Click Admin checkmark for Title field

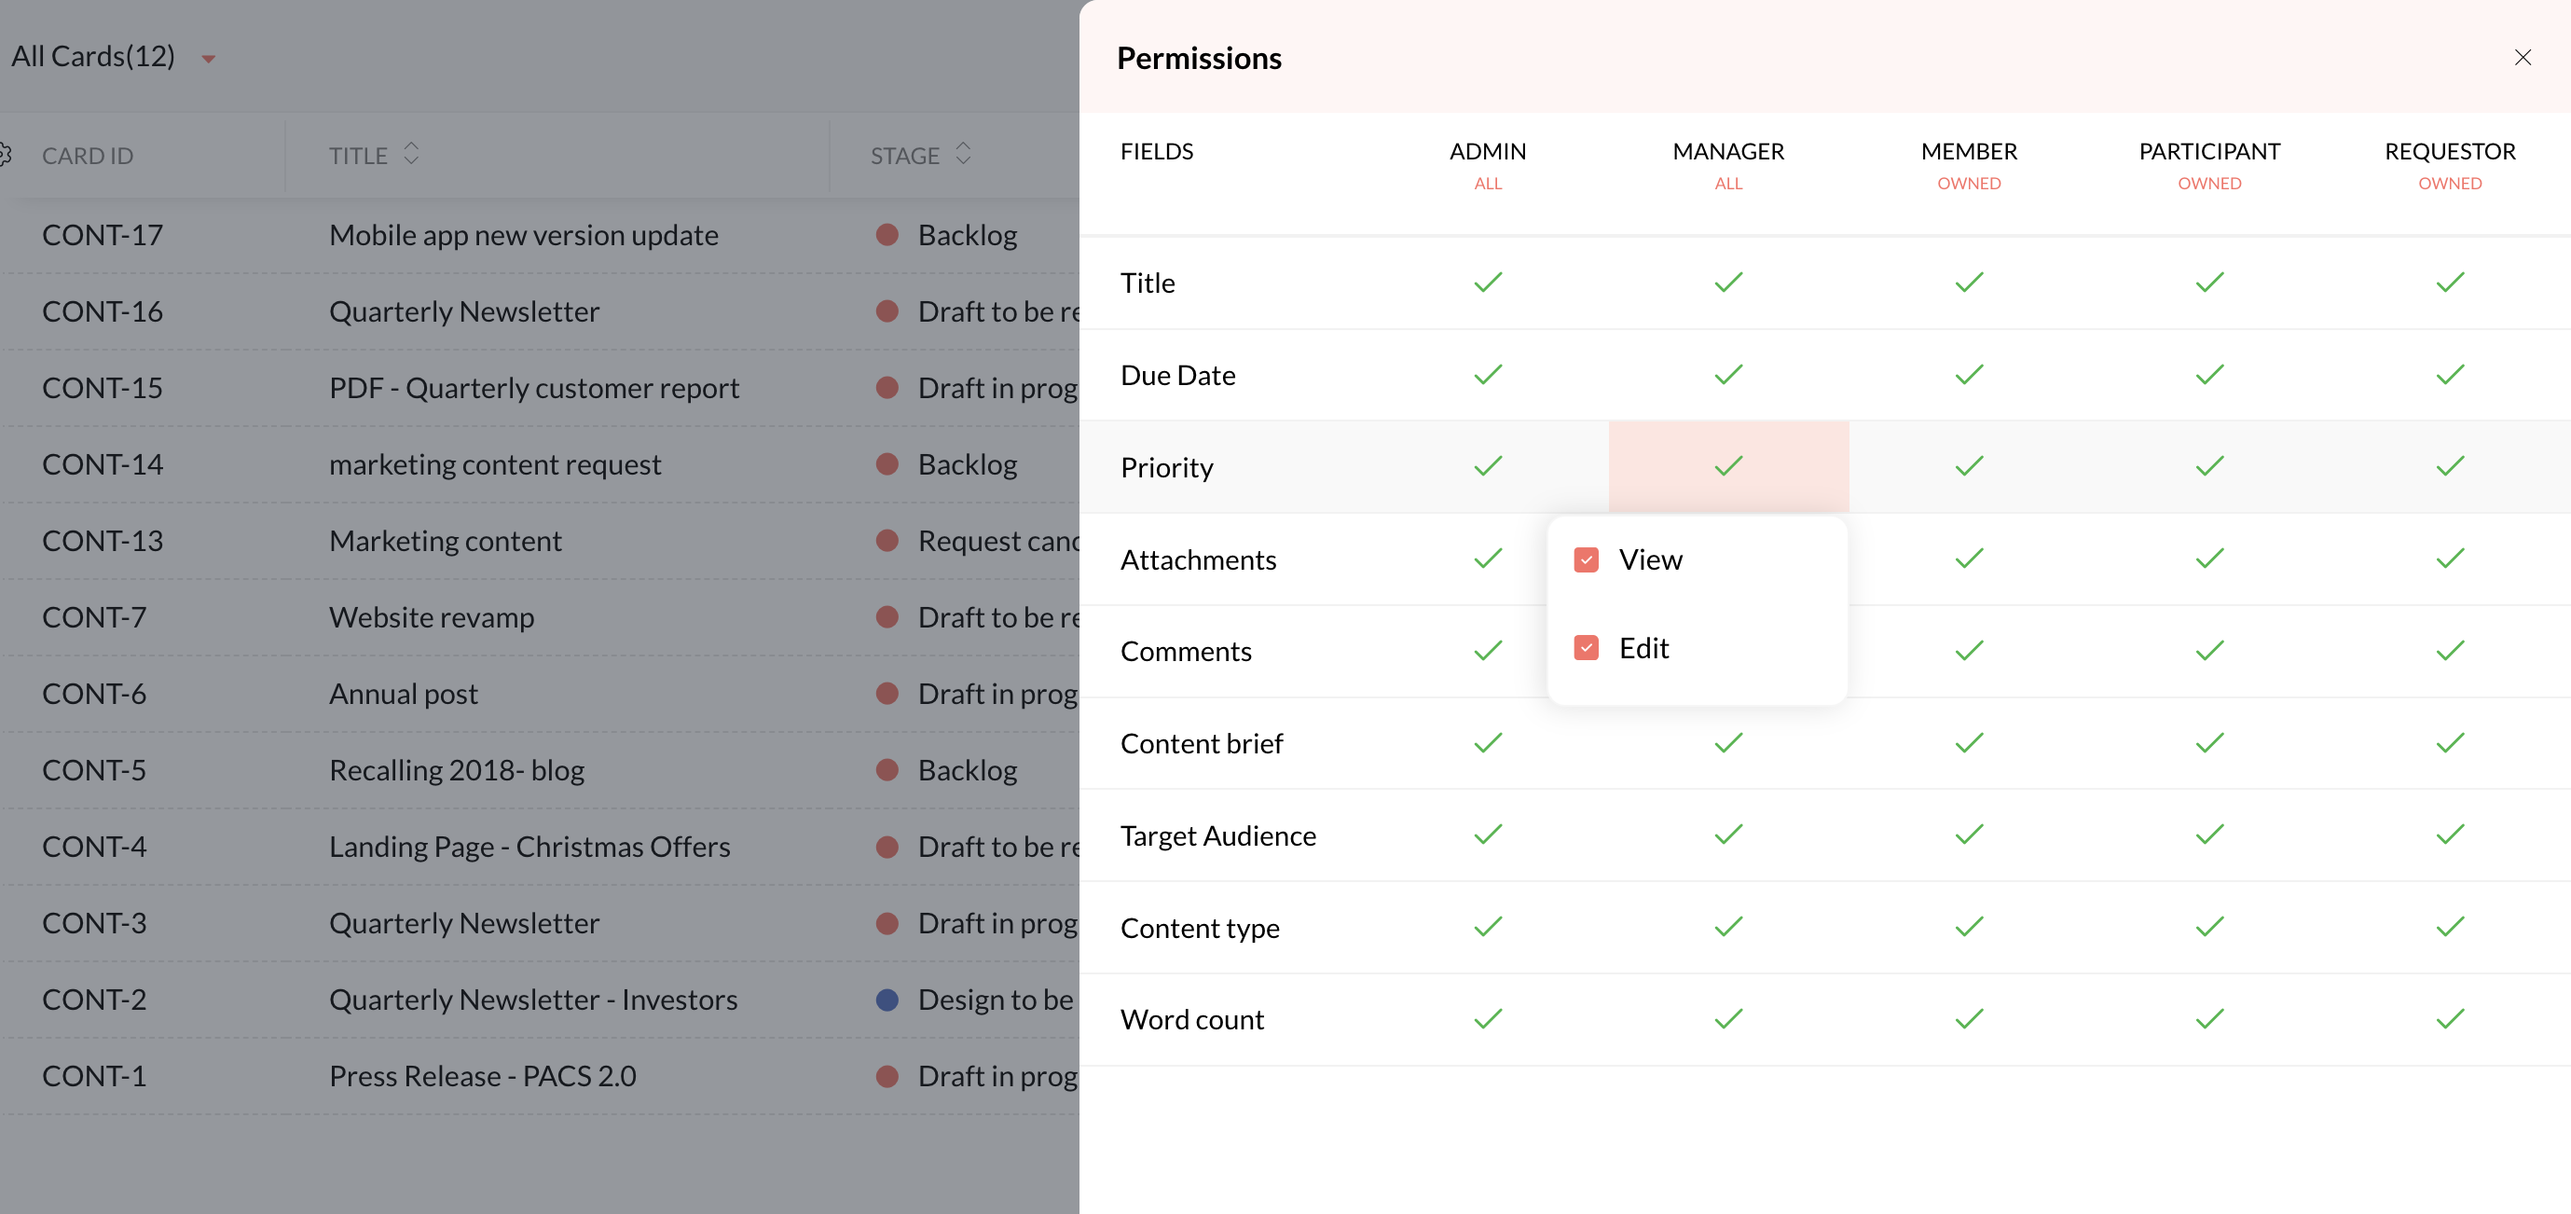[x=1487, y=283]
